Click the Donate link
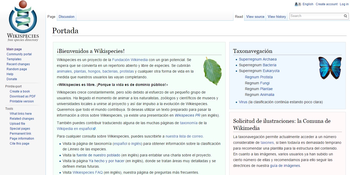This screenshot has width=350, height=175. (12, 79)
